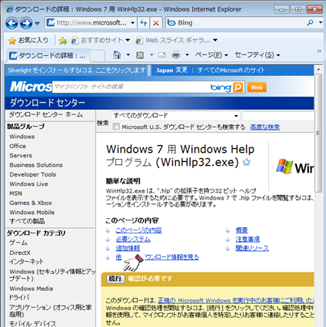
Task: Select Windows product group
Action: pos(22,137)
